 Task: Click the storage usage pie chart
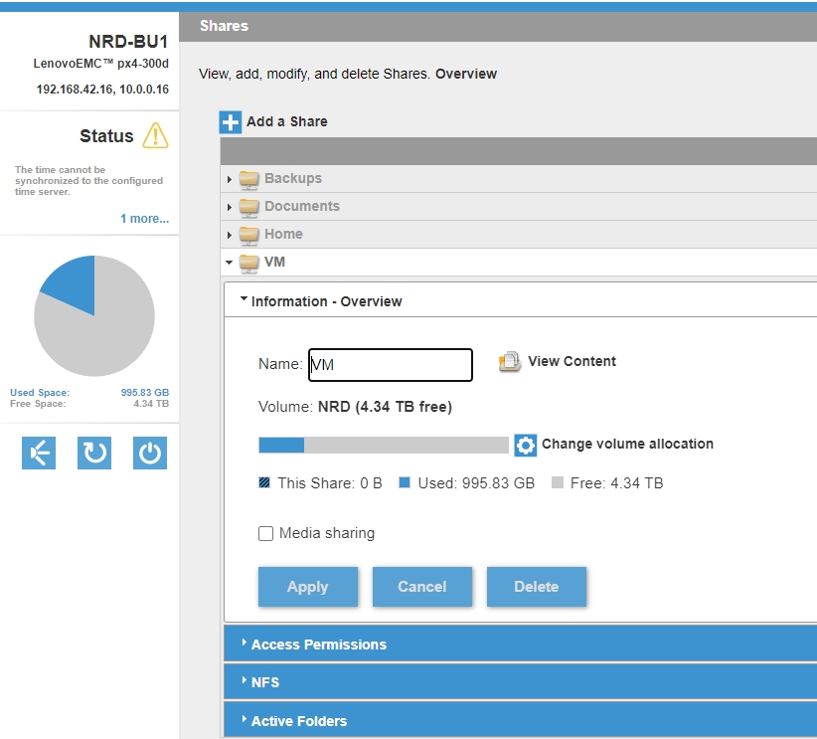[94, 315]
